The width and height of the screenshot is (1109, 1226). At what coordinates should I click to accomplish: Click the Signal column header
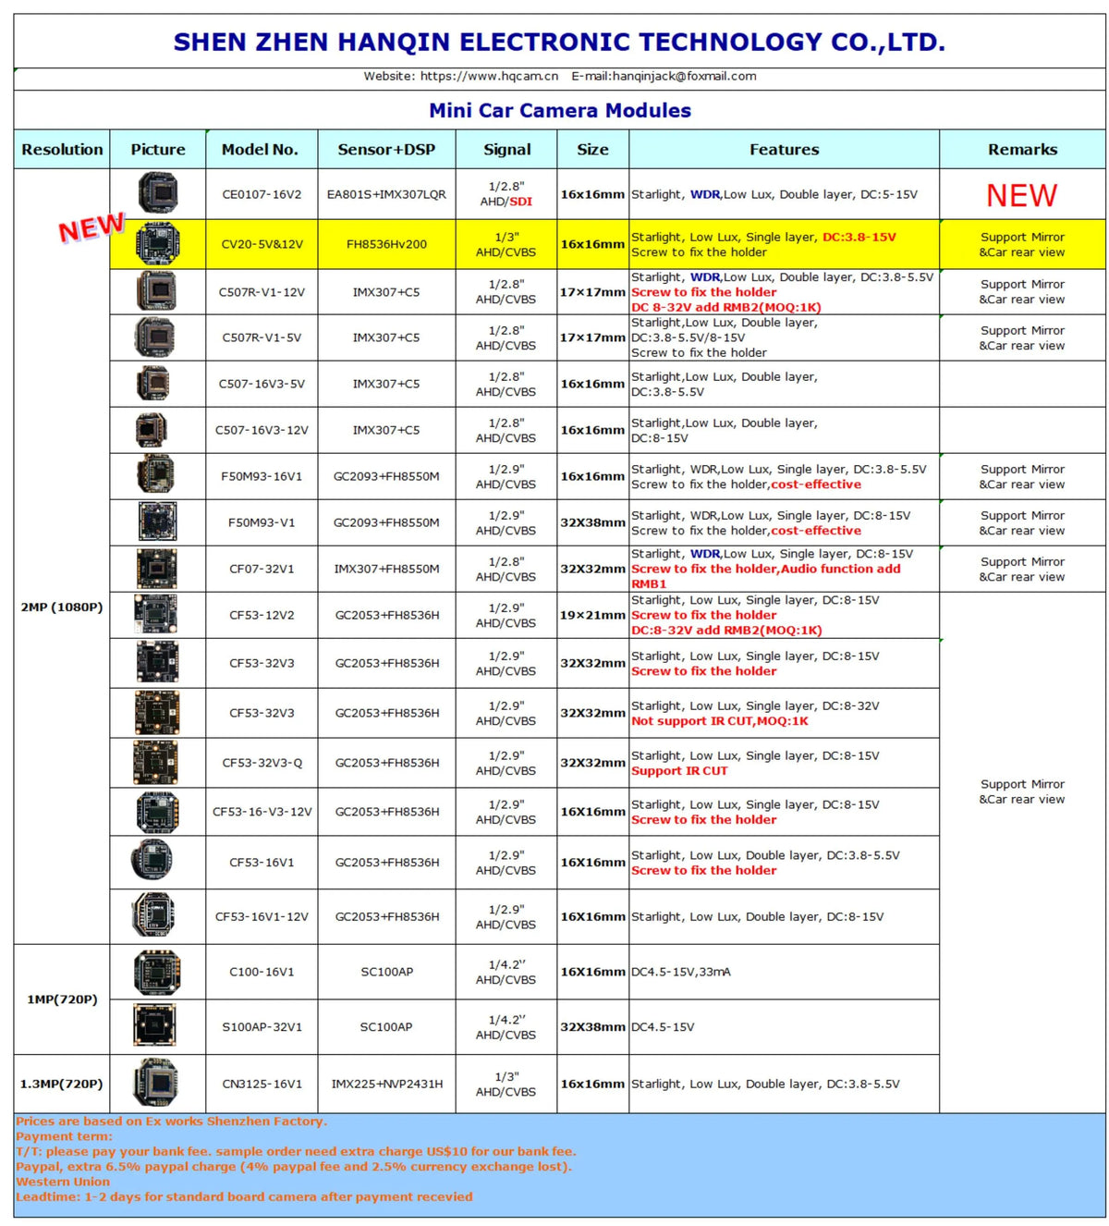[x=506, y=149]
